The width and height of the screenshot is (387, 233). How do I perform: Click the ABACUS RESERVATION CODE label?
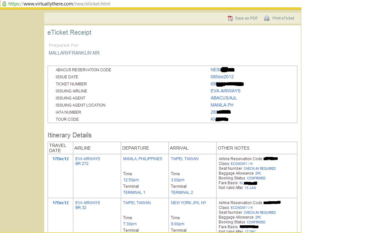click(83, 70)
